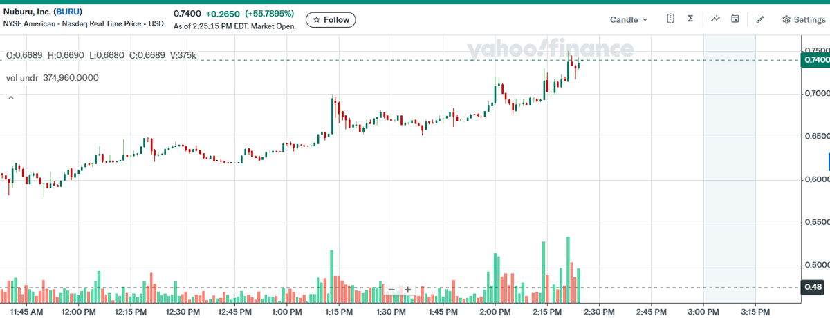830x318 pixels.
Task: Open the comparison tool icon
Action: 670,19
